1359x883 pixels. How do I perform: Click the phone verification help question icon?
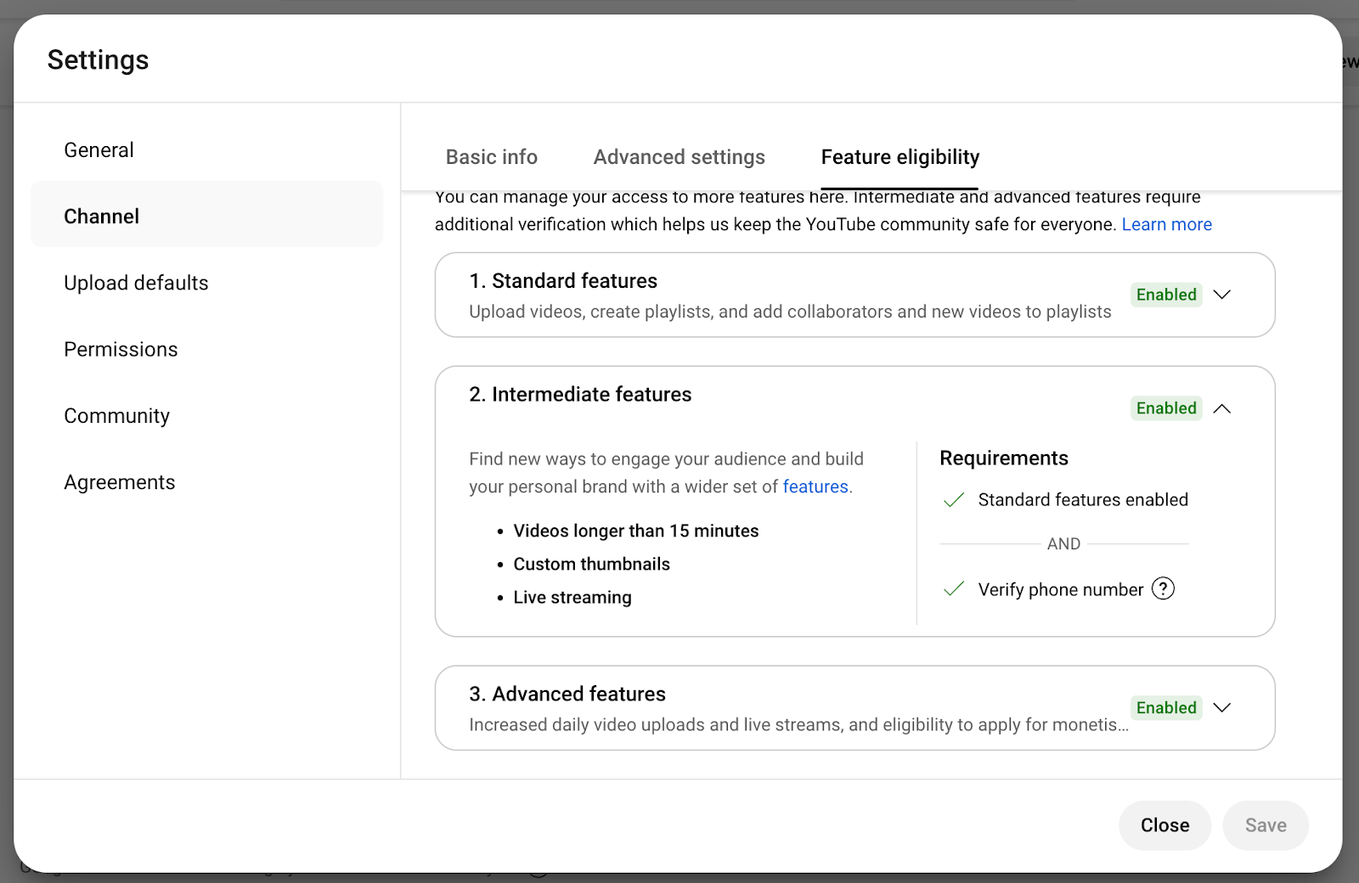coord(1163,588)
